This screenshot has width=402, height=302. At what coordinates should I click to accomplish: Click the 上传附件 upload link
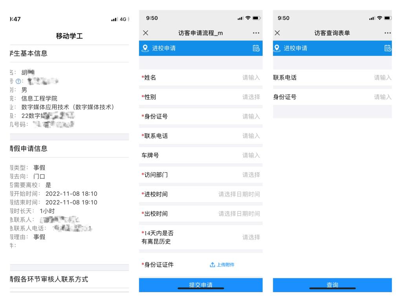click(222, 265)
